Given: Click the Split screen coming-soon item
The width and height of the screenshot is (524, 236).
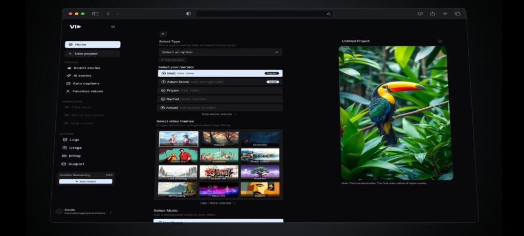Looking at the screenshot, I should 79,123.
